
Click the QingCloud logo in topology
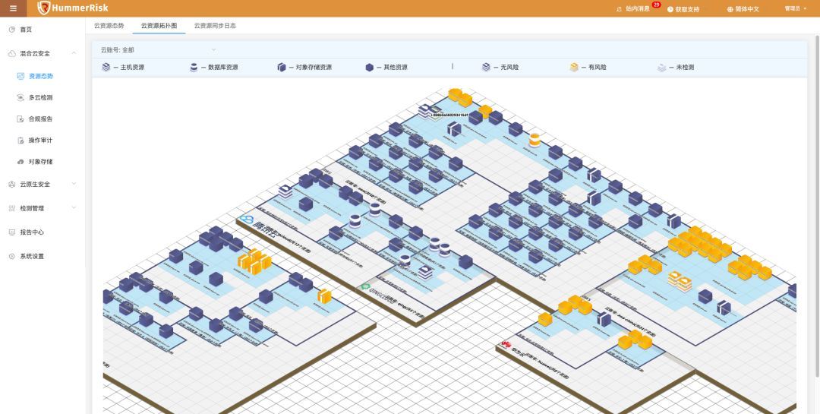pos(365,286)
